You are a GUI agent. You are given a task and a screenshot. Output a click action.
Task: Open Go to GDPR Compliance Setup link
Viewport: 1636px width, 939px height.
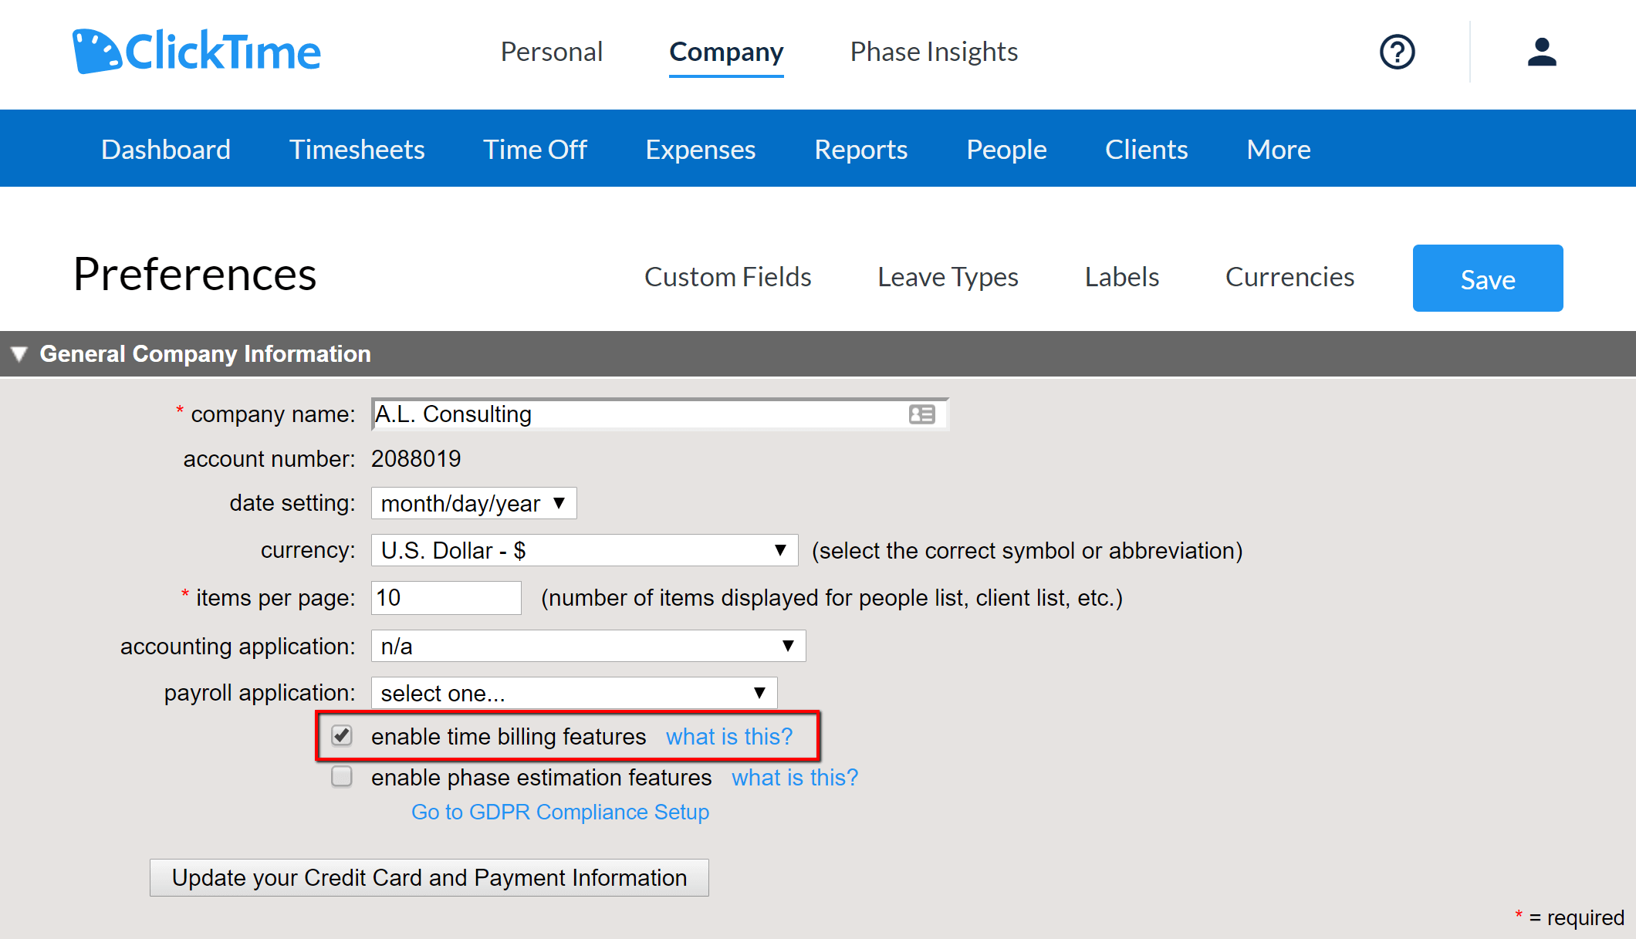pyautogui.click(x=560, y=812)
